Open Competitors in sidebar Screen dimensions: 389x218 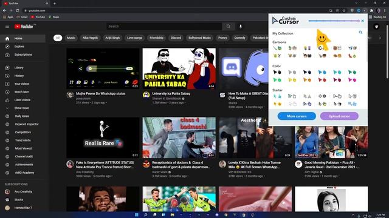(x=23, y=132)
